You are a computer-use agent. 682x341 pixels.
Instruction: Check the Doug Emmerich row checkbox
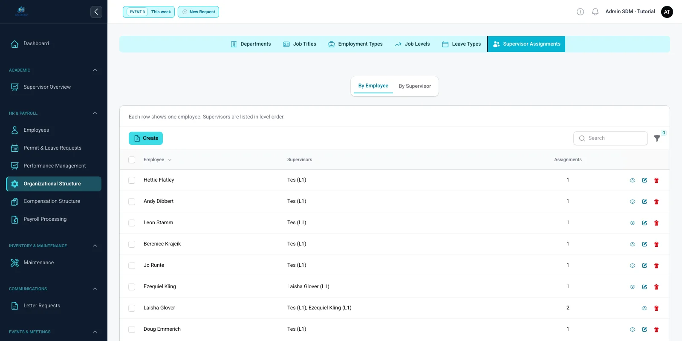(132, 329)
